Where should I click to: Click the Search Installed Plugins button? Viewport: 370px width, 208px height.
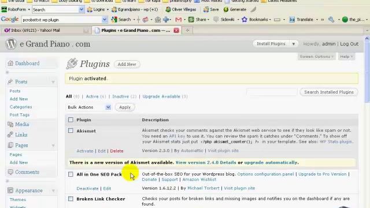click(x=329, y=92)
